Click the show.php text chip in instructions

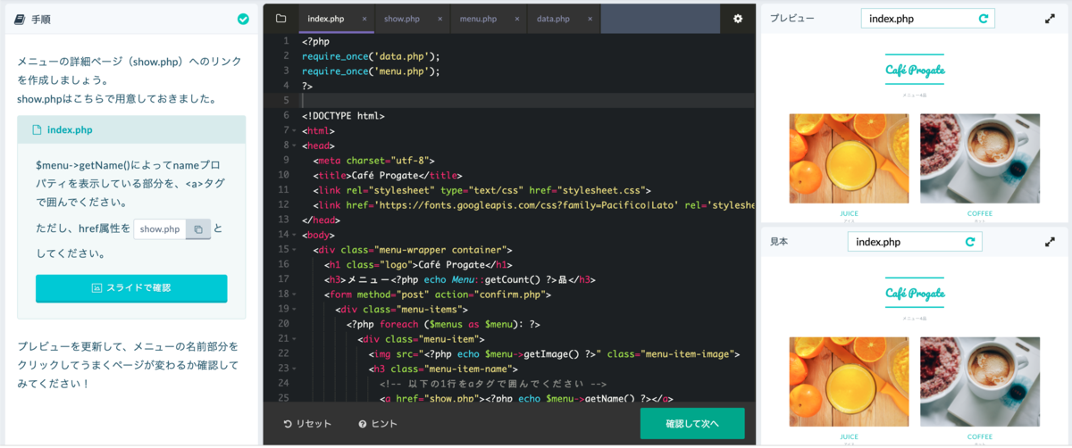pyautogui.click(x=160, y=229)
